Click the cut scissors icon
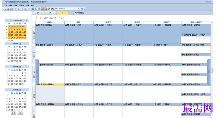The image size is (219, 118). [x=19, y=9]
